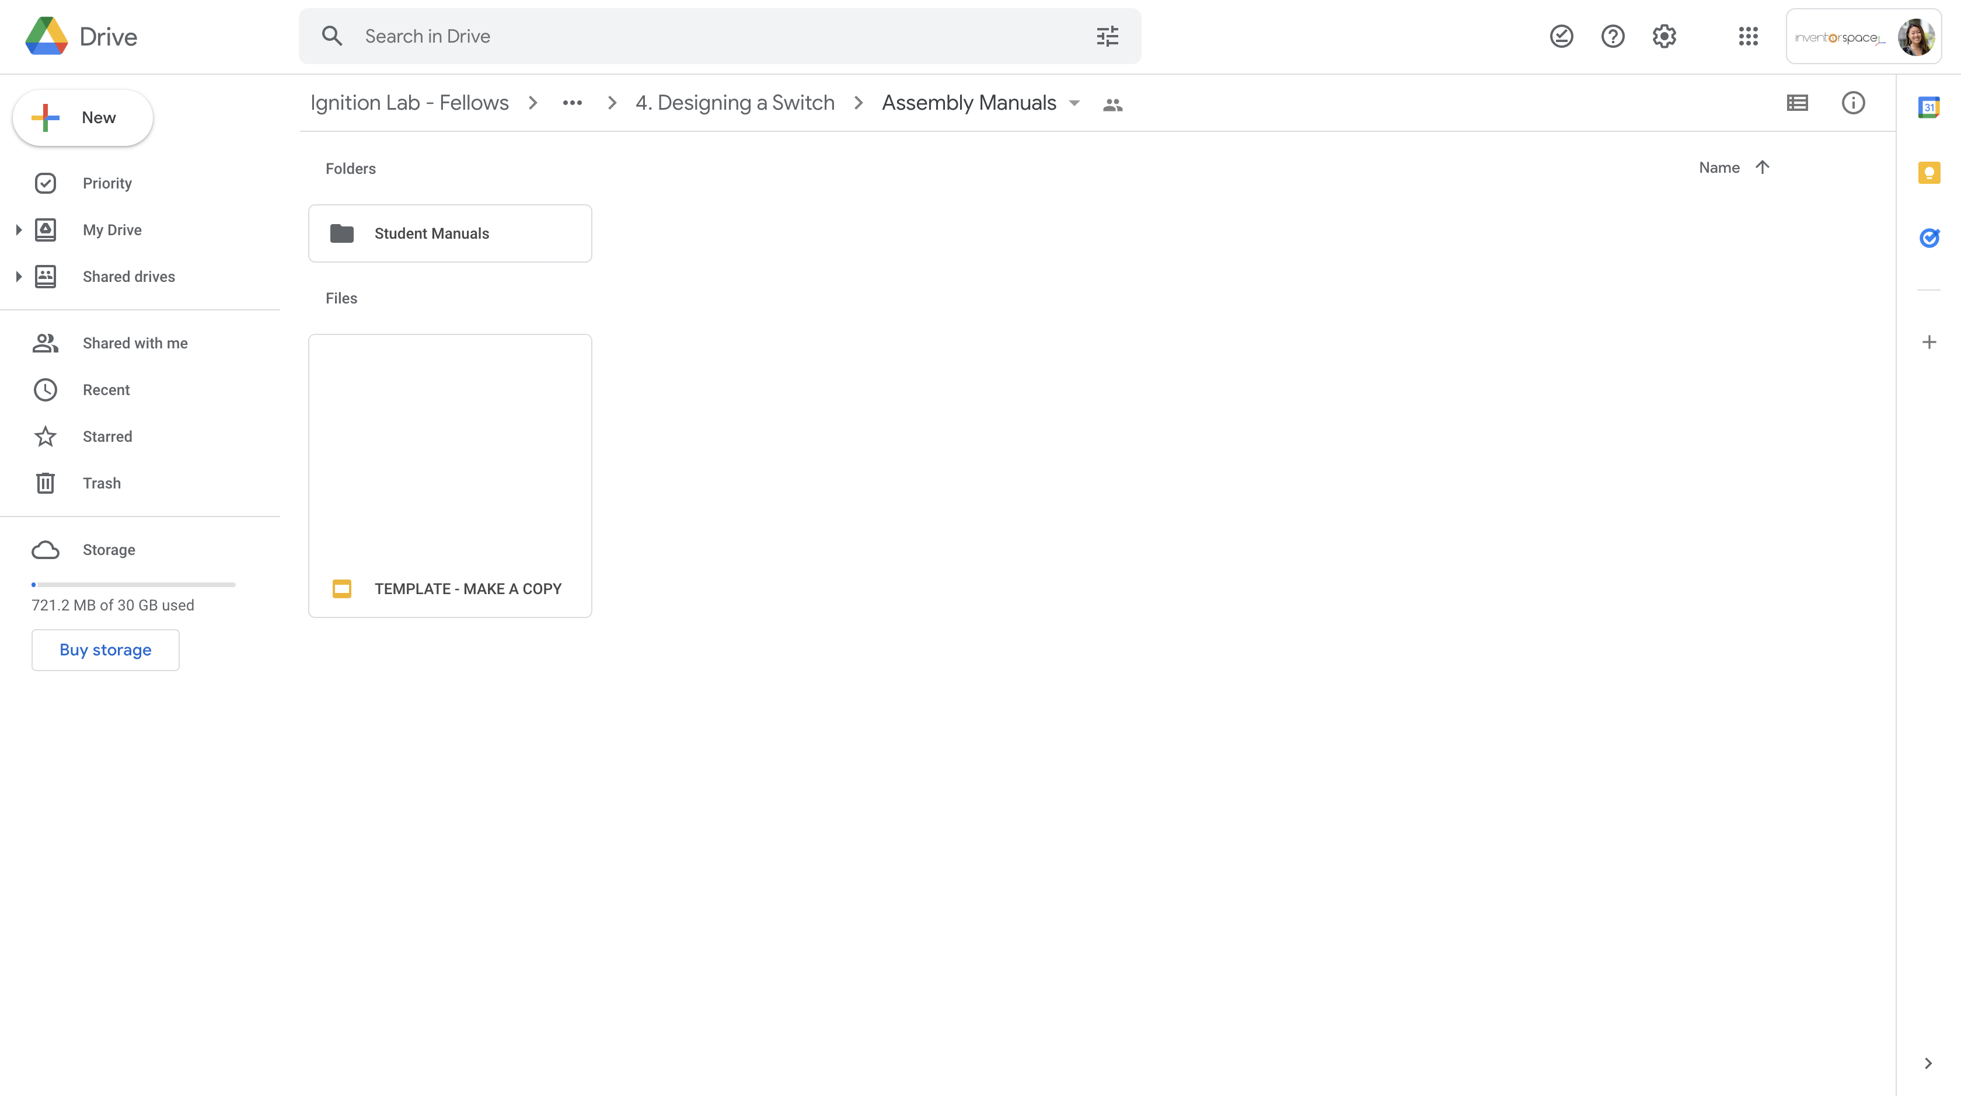This screenshot has height=1096, width=1961.
Task: Select the TEMPLATE - MAKE A COPY file thumbnail
Action: pyautogui.click(x=450, y=453)
